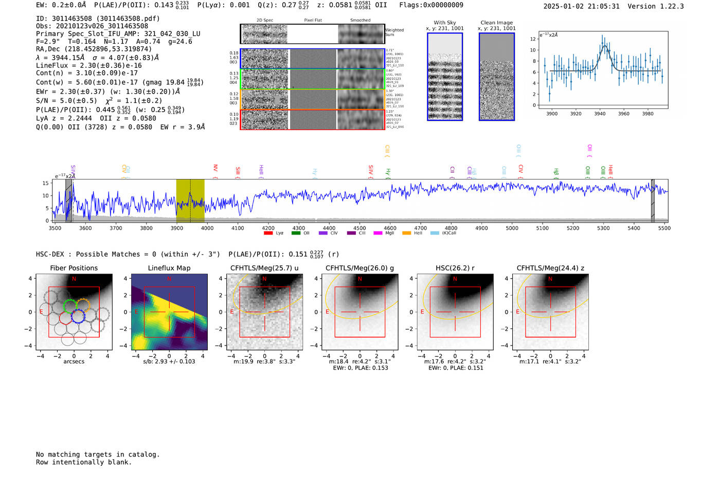Open the CFHTLS/Meg(26.0) g cutout
This screenshot has height=490, width=720.
(360, 312)
